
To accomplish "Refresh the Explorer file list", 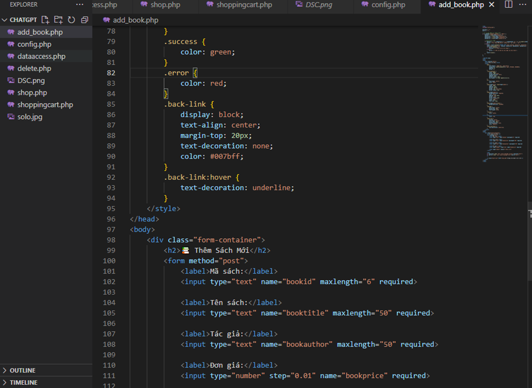I will tap(71, 20).
